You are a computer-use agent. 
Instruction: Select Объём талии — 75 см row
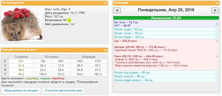tap(166, 33)
